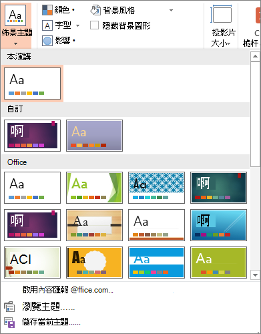Click the 顏色 color scheme icon
261x334 pixels.
tap(47, 10)
